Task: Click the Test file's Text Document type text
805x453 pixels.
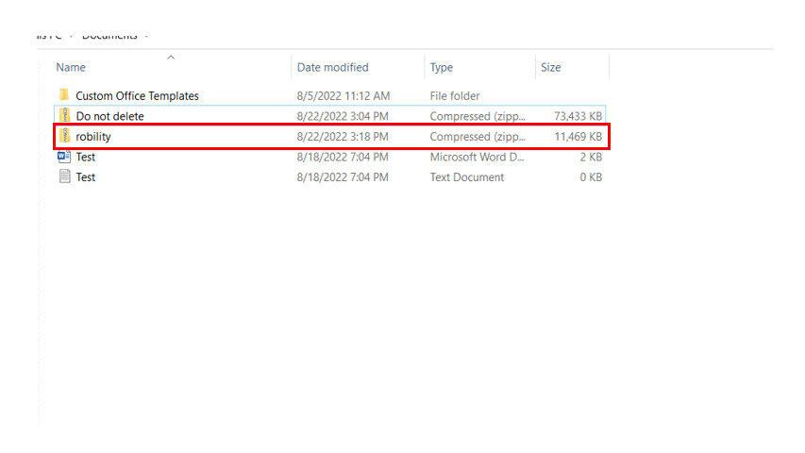Action: (x=467, y=176)
